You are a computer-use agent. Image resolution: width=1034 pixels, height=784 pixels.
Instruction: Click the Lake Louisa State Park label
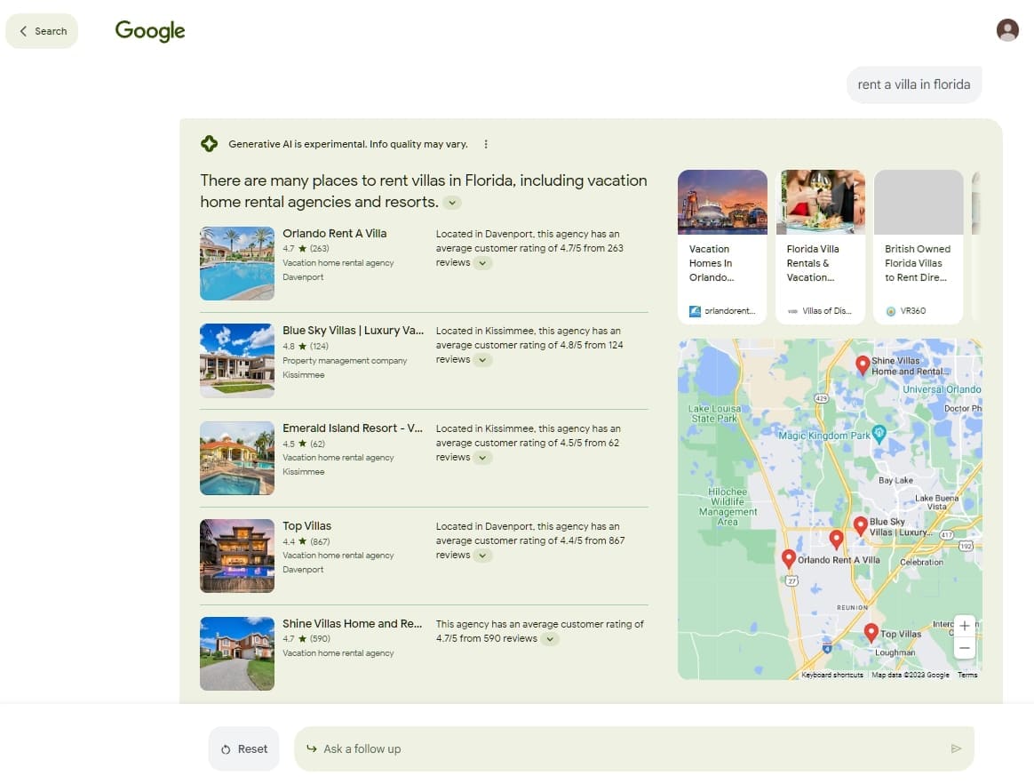click(x=714, y=413)
